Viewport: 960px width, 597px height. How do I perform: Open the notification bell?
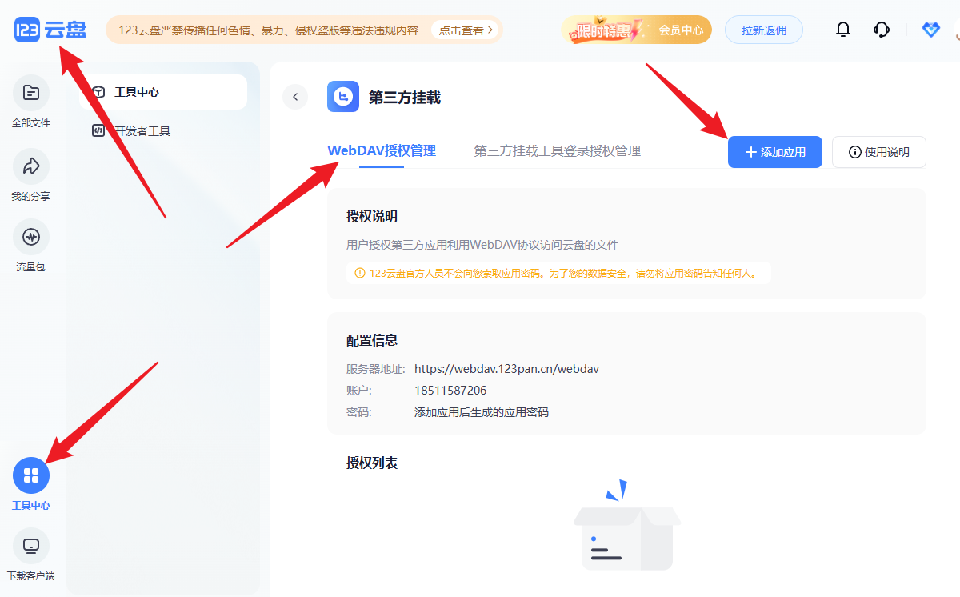coord(842,30)
